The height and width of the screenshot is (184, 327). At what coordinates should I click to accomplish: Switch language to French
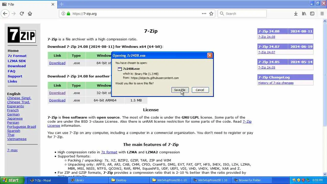point(13,110)
